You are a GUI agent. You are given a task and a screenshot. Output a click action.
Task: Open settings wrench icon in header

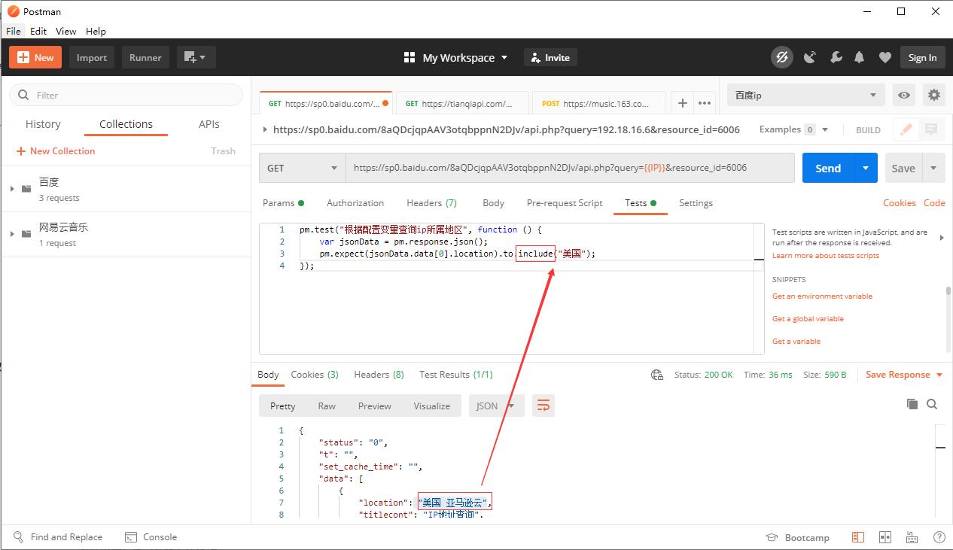tap(836, 57)
